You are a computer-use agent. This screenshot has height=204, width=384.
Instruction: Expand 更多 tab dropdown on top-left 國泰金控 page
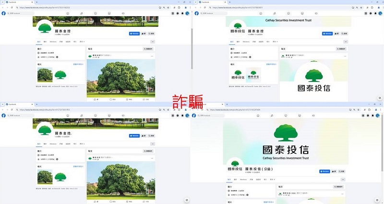point(82,42)
